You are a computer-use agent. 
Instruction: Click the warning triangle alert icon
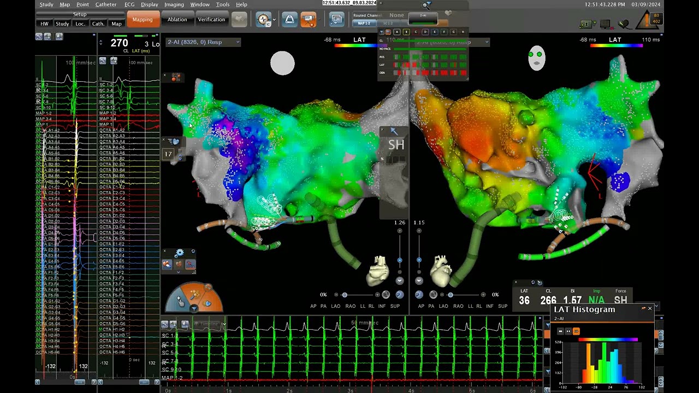point(648,21)
